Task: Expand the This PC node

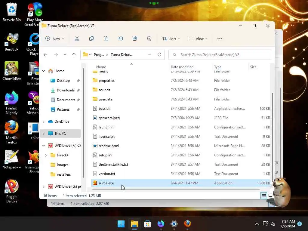Action: point(44,134)
